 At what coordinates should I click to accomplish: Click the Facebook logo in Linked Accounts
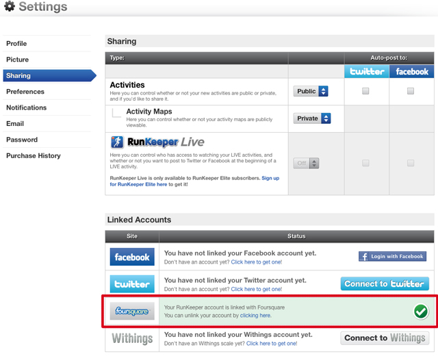pos(132,257)
